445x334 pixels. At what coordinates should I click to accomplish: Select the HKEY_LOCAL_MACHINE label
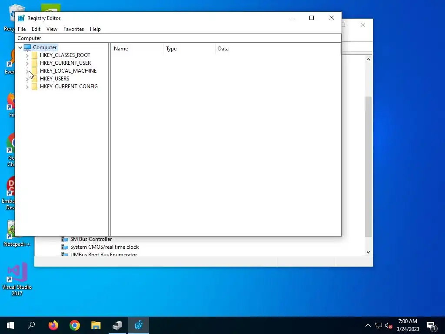pyautogui.click(x=68, y=71)
